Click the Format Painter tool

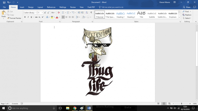[x=14, y=18]
